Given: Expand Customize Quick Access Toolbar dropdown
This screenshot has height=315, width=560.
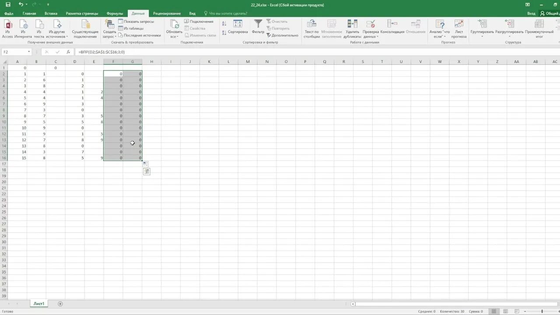Looking at the screenshot, I should click(x=48, y=4).
